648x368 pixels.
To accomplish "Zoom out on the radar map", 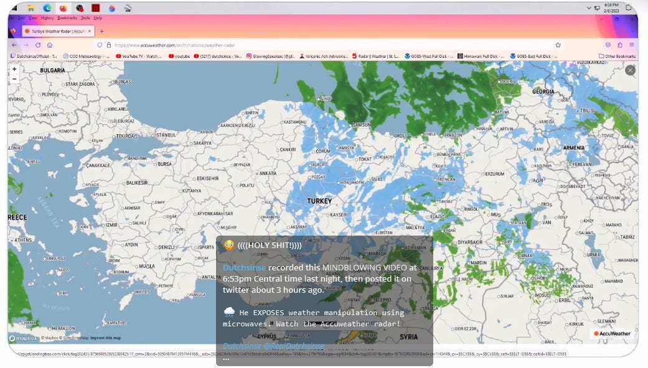I will point(14,79).
